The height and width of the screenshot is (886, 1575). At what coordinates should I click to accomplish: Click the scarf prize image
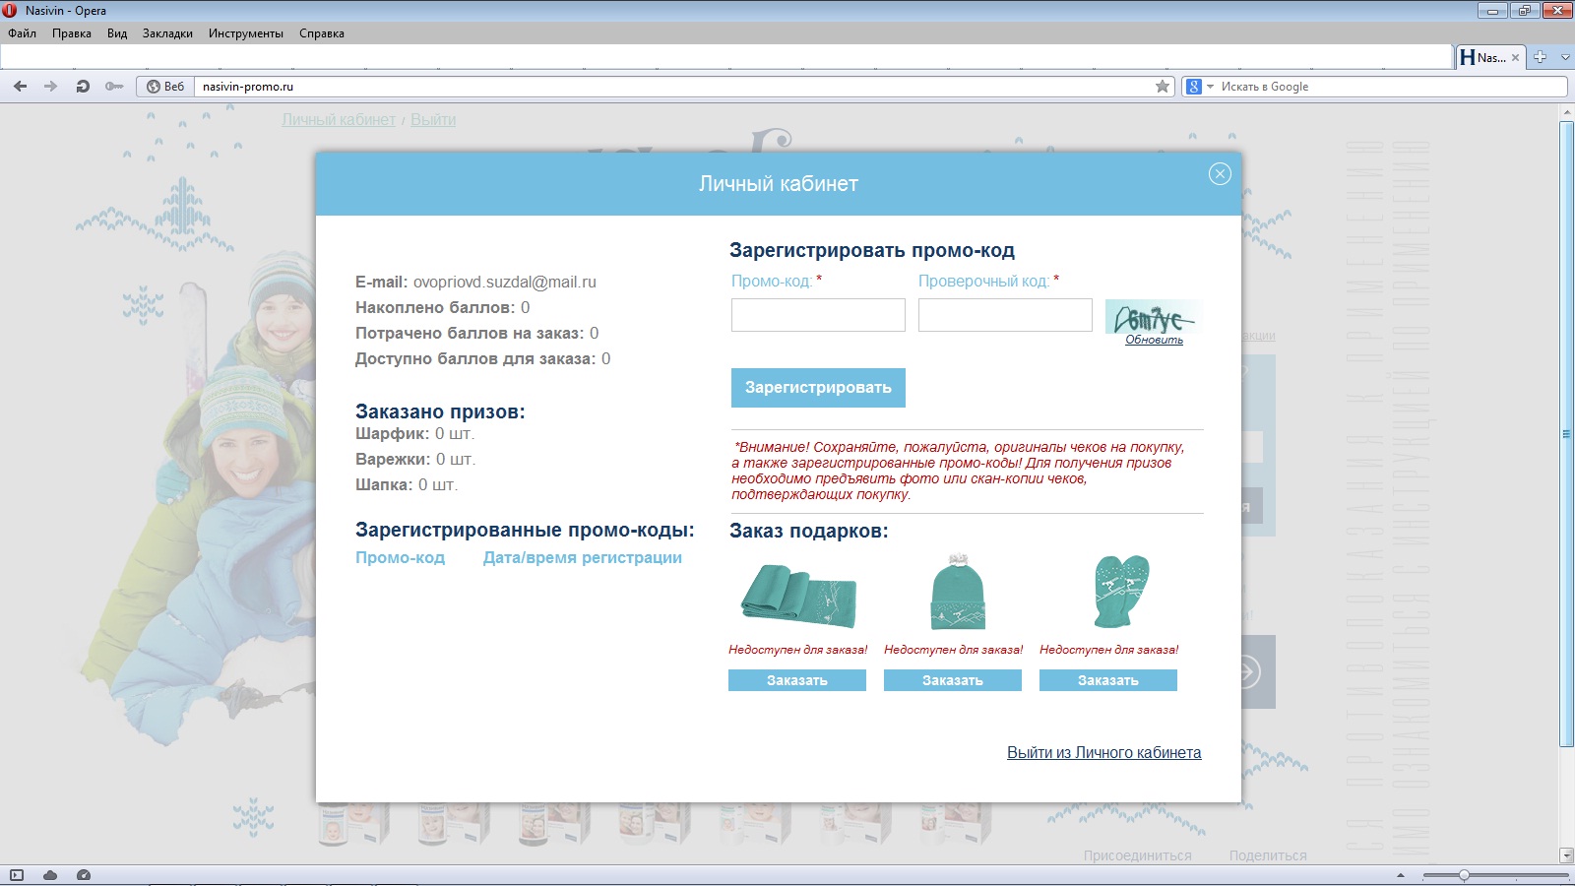(798, 595)
